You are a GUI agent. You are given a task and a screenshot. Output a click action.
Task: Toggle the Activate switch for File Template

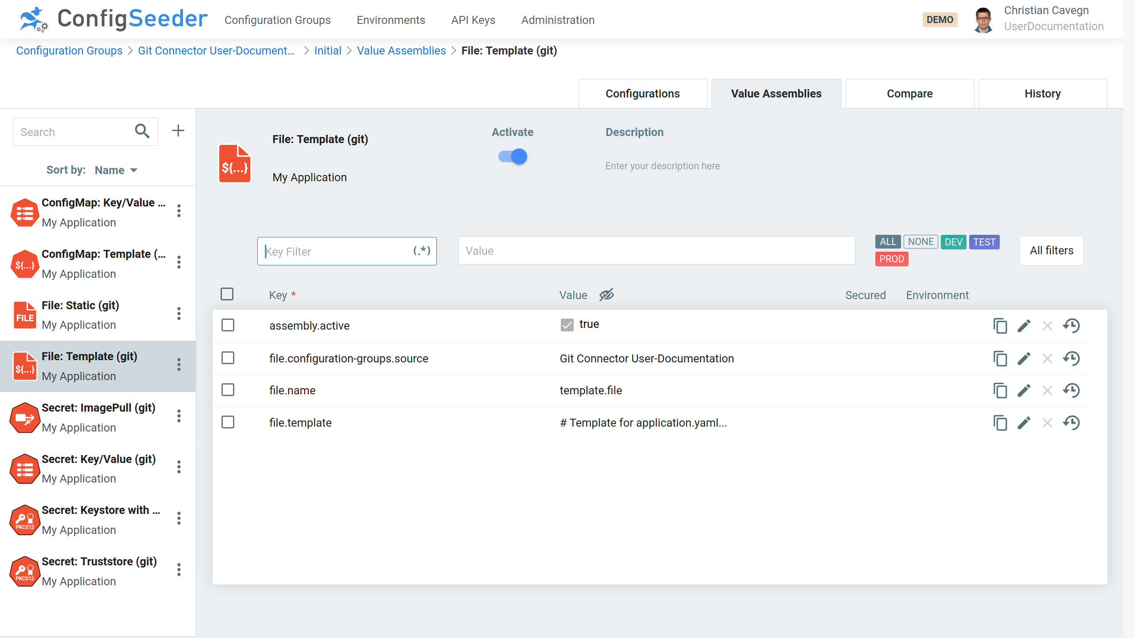513,156
